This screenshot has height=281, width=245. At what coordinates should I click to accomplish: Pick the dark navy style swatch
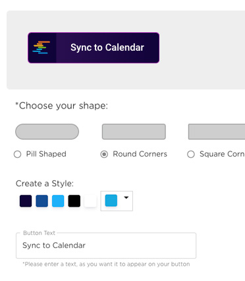tap(26, 201)
